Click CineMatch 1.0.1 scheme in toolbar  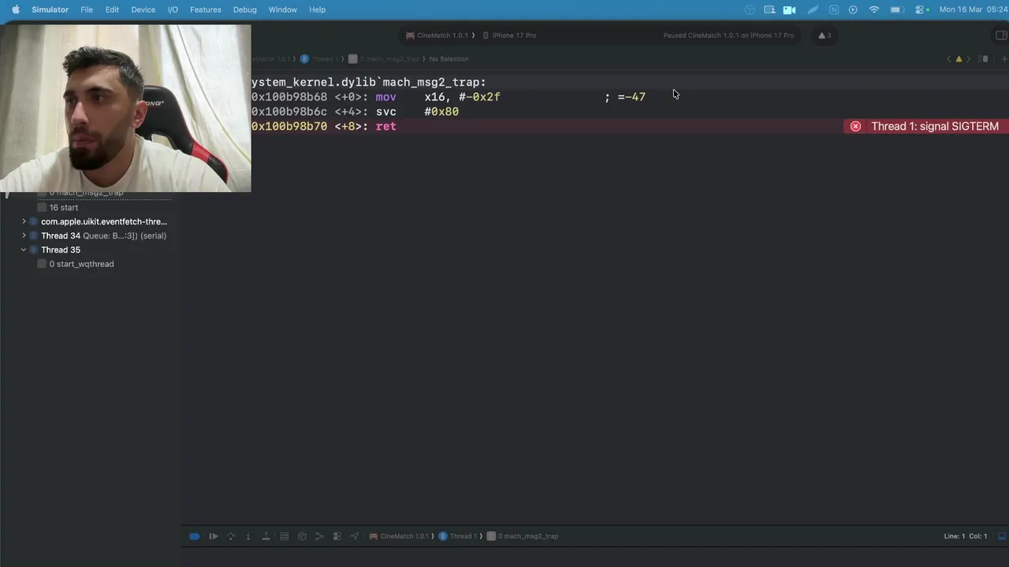(437, 35)
